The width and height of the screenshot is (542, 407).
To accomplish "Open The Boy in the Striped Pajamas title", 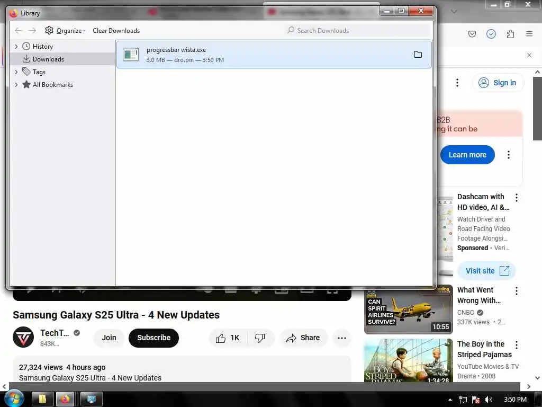I will coord(484,349).
